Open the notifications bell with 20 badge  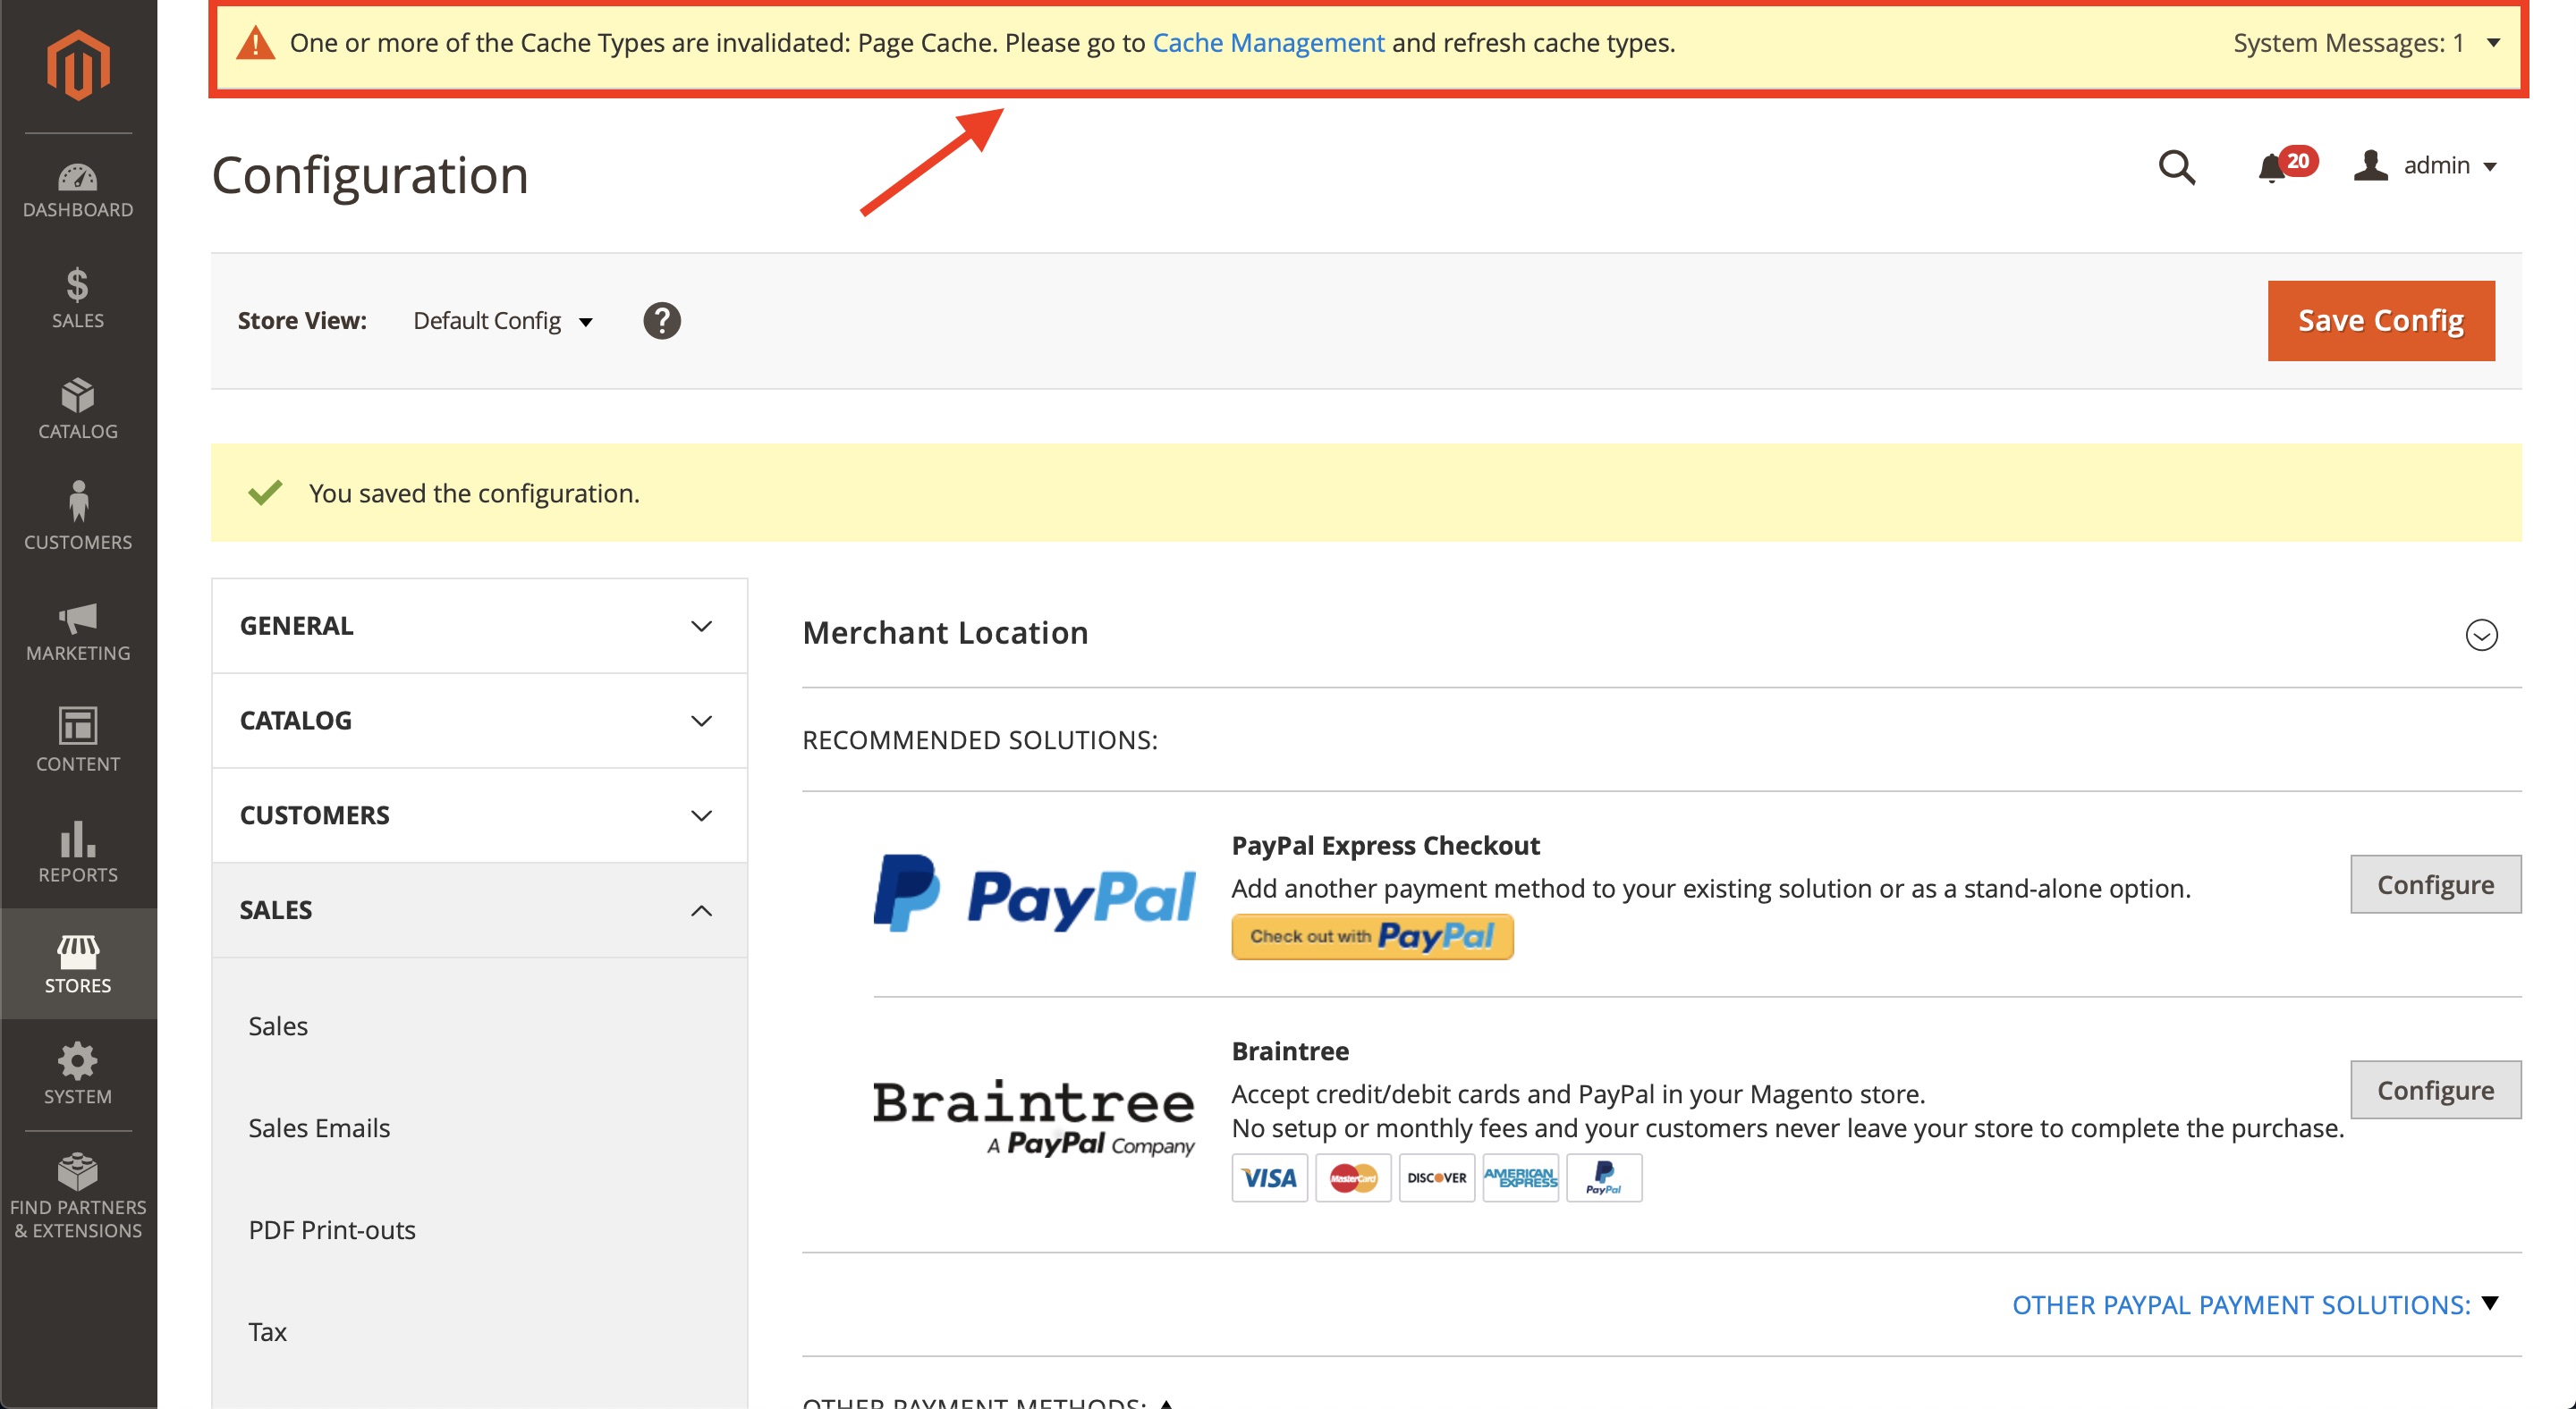pos(2286,165)
